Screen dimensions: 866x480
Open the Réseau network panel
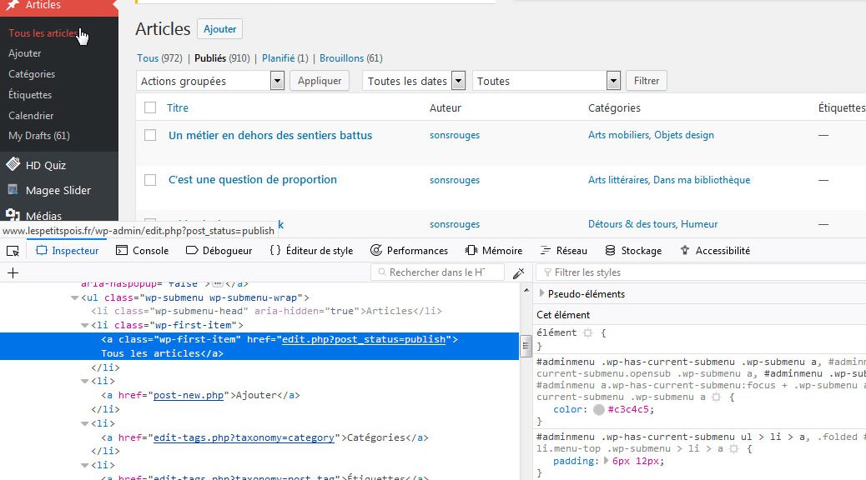[564, 251]
